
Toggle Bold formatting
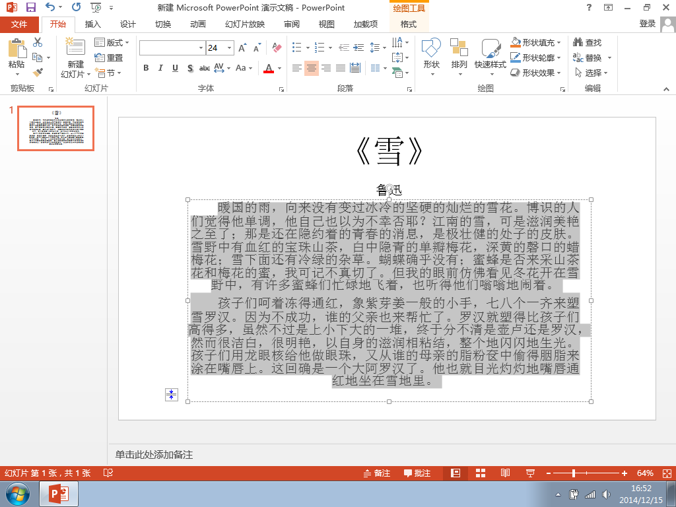[146, 68]
